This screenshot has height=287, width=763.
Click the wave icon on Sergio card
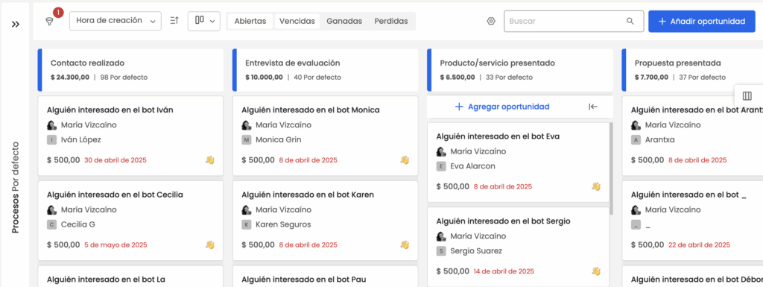(x=596, y=271)
